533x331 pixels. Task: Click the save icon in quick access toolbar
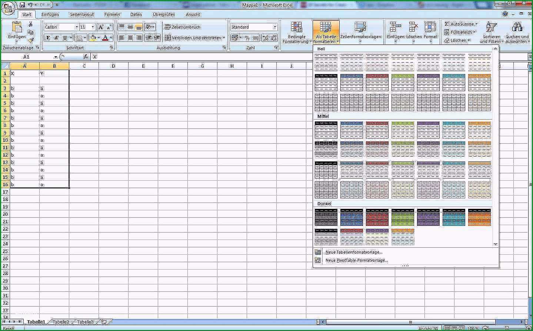(x=22, y=5)
